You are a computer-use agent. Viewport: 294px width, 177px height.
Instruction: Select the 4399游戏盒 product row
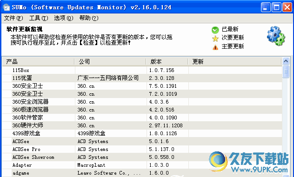142,133
